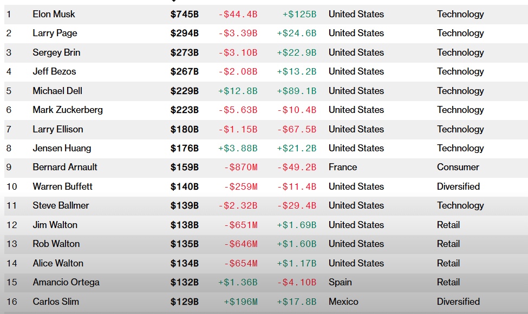Select Larry Ellison's name
This screenshot has width=528, height=314.
(58, 129)
